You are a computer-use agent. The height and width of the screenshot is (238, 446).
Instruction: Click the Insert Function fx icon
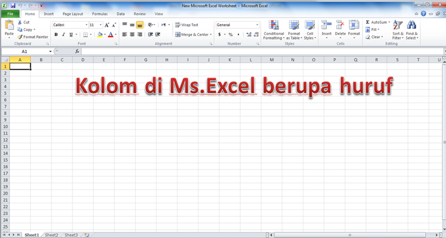tap(77, 51)
